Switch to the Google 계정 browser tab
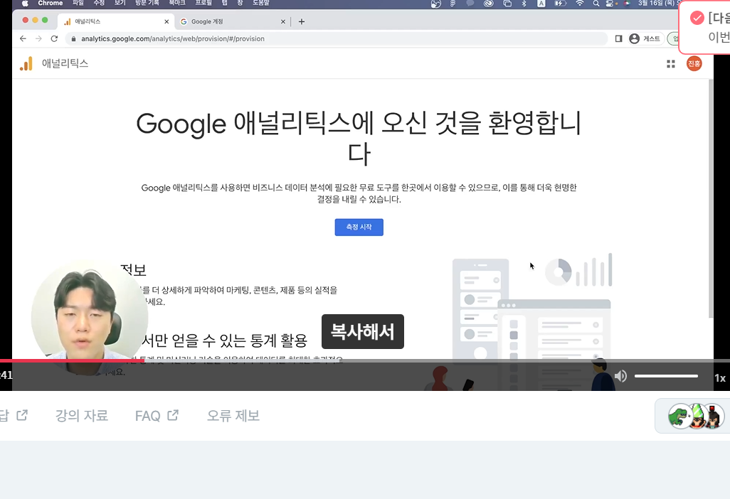 click(x=232, y=21)
